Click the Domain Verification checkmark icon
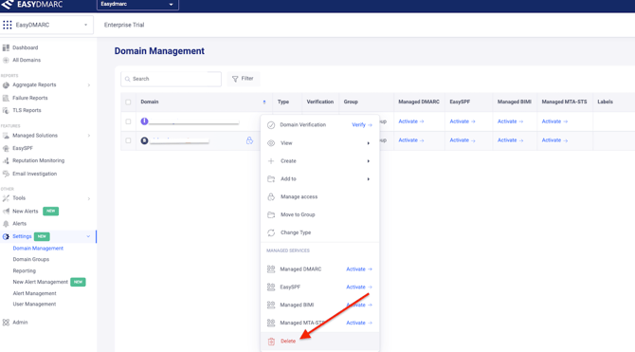 [x=271, y=125]
